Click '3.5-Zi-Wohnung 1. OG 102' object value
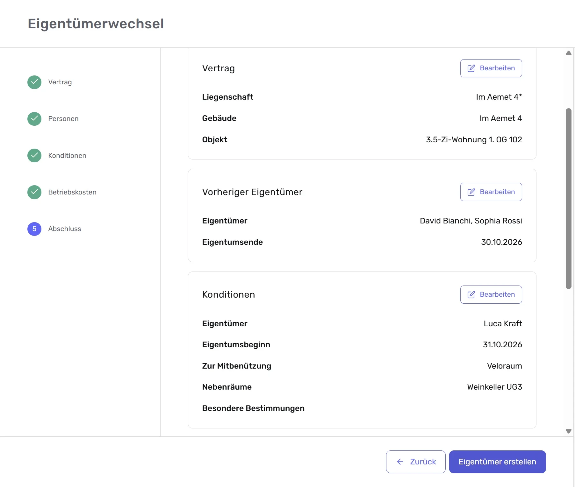This screenshot has height=487, width=575. (x=474, y=140)
